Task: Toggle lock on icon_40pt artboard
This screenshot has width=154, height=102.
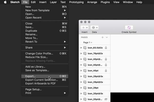Action: click(106, 71)
